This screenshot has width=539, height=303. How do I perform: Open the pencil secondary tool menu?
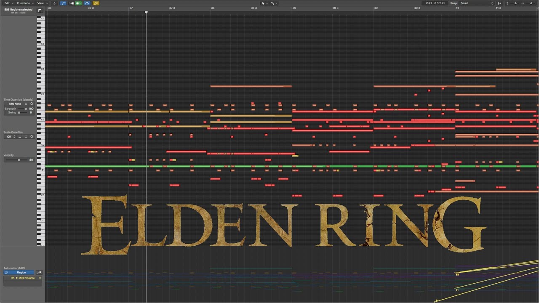coord(274,3)
